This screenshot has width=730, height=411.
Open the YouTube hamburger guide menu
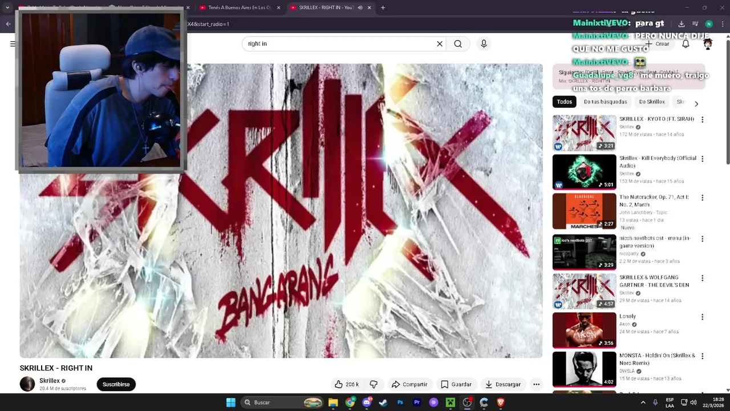13,44
